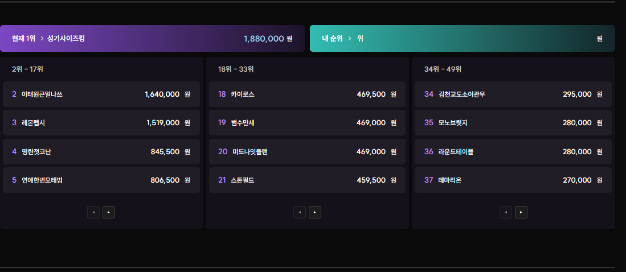The width and height of the screenshot is (626, 272).
Task: Next page arrow in 18위-33위 panel
Action: tap(314, 212)
